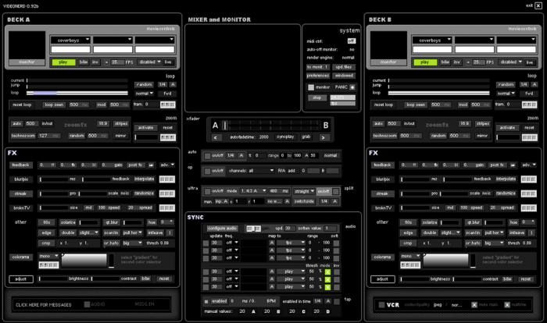Click the audio level meter icon in SYNC
This screenshot has width=547, height=323.
tap(254, 229)
